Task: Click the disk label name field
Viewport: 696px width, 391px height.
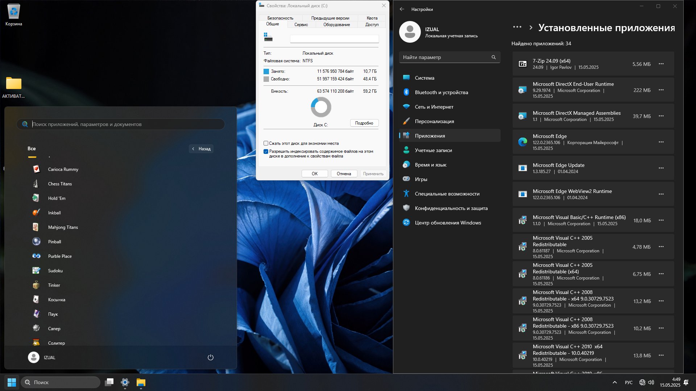Action: click(334, 39)
